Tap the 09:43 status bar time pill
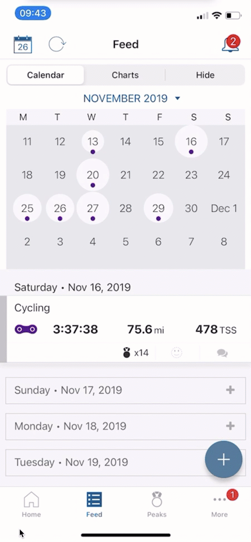 33,13
